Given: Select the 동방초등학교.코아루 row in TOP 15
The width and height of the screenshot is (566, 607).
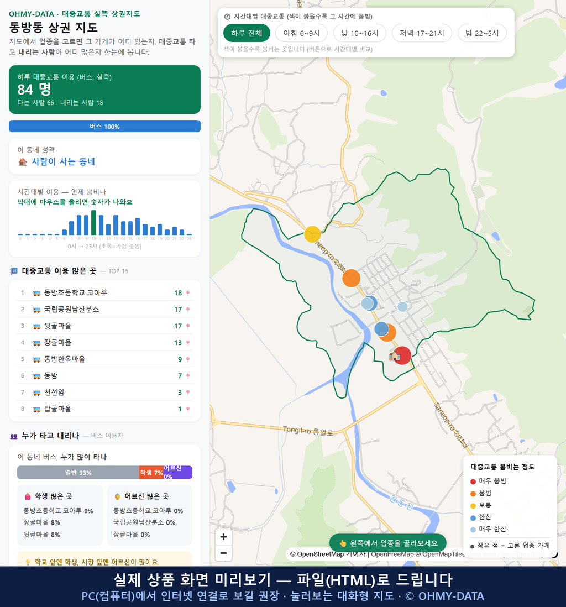Looking at the screenshot, I should tap(104, 293).
